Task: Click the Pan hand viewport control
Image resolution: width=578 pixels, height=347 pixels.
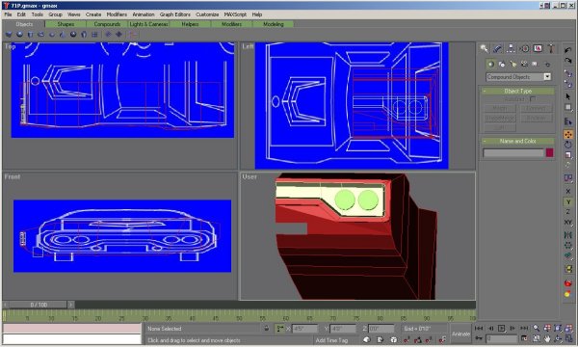Action: click(547, 337)
